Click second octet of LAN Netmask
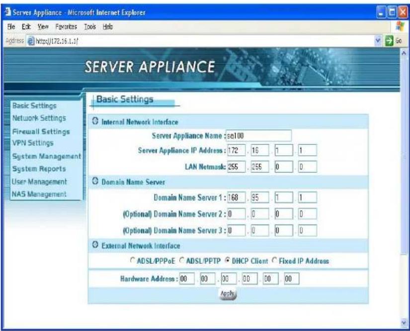This screenshot has width=410, height=331. (260, 167)
